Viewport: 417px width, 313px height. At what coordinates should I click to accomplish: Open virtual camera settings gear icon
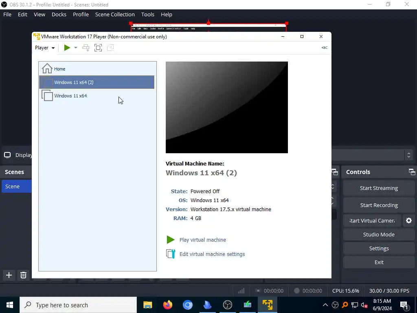pyautogui.click(x=409, y=220)
